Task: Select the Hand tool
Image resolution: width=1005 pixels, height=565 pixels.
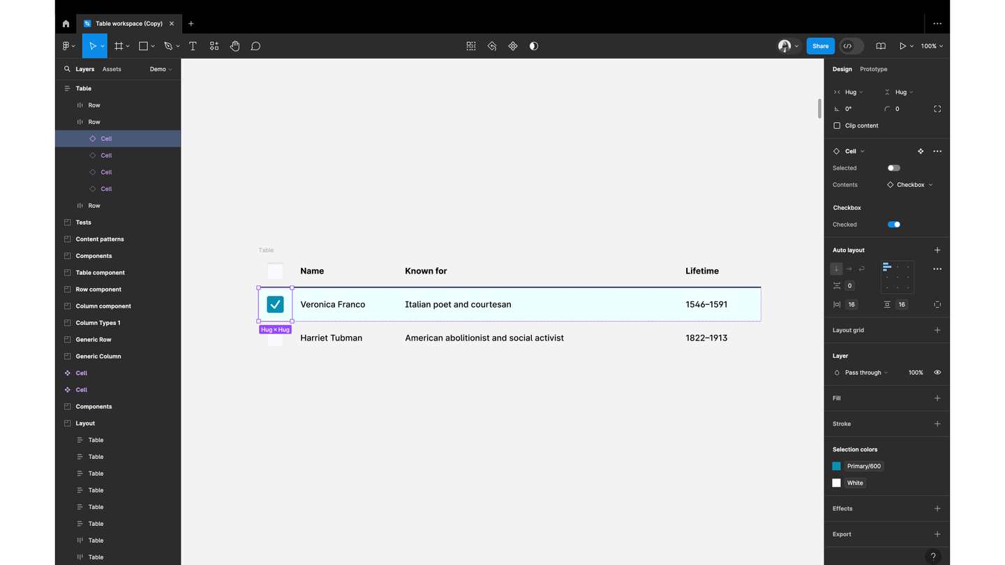Action: coord(235,46)
